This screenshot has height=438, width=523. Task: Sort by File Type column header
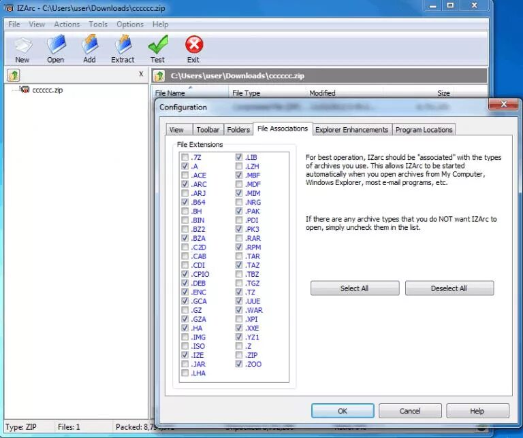point(267,93)
